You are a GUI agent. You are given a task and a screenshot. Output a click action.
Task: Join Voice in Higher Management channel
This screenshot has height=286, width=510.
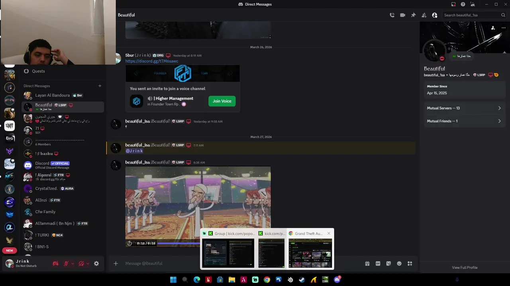point(222,101)
